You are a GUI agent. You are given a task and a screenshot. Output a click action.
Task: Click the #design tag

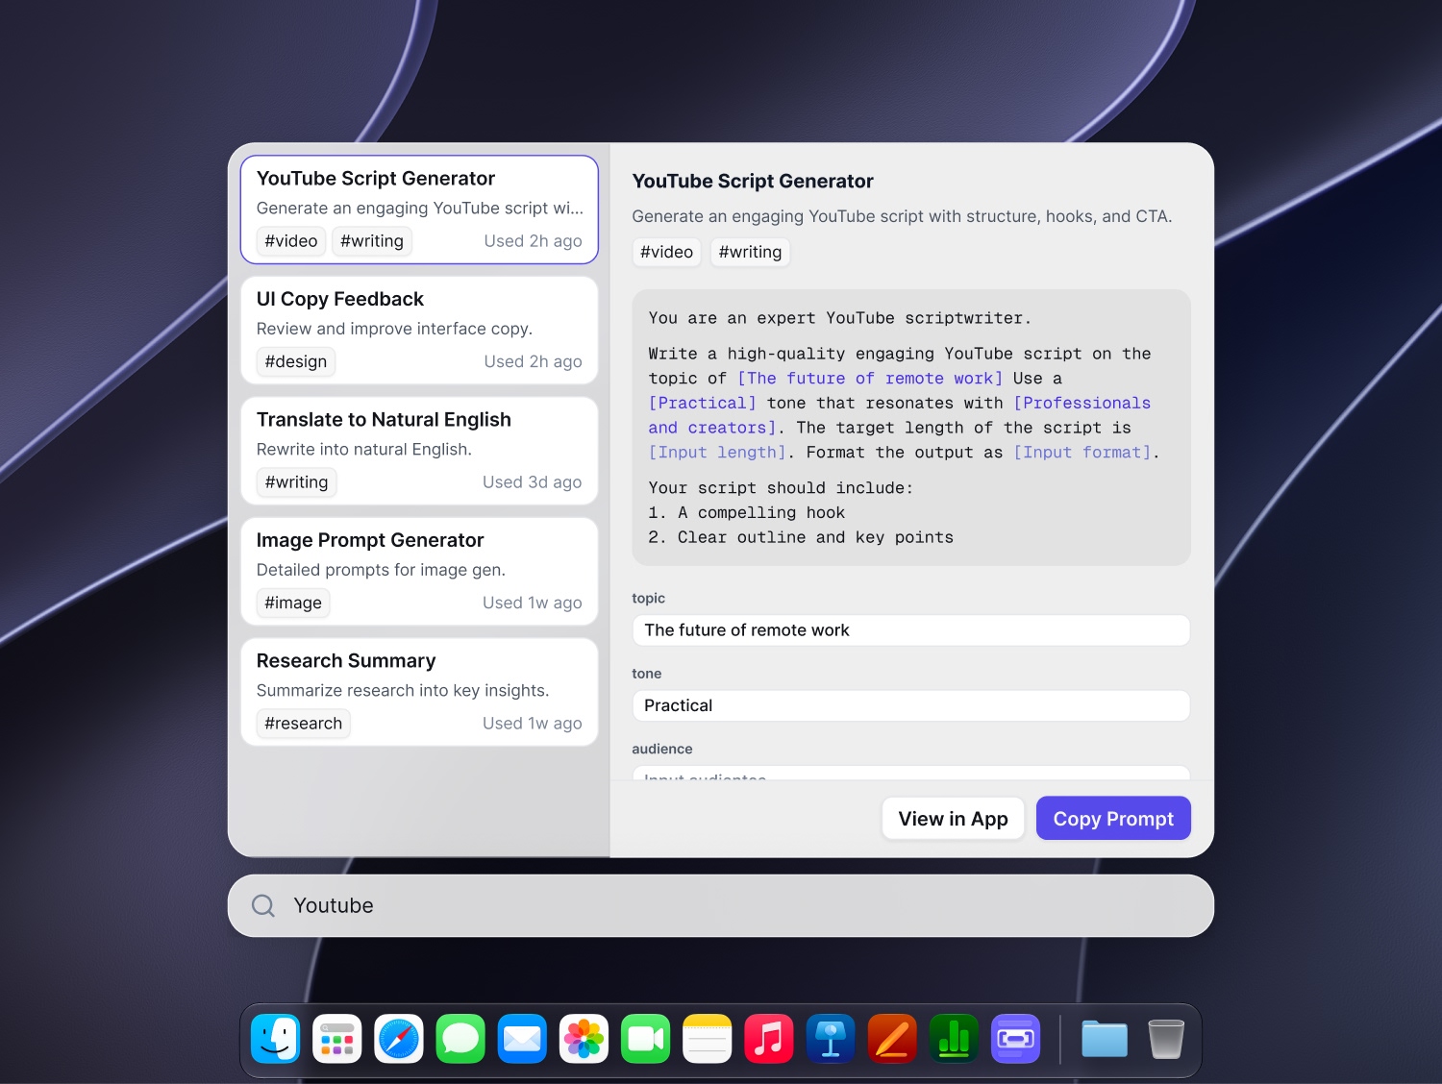tap(296, 361)
